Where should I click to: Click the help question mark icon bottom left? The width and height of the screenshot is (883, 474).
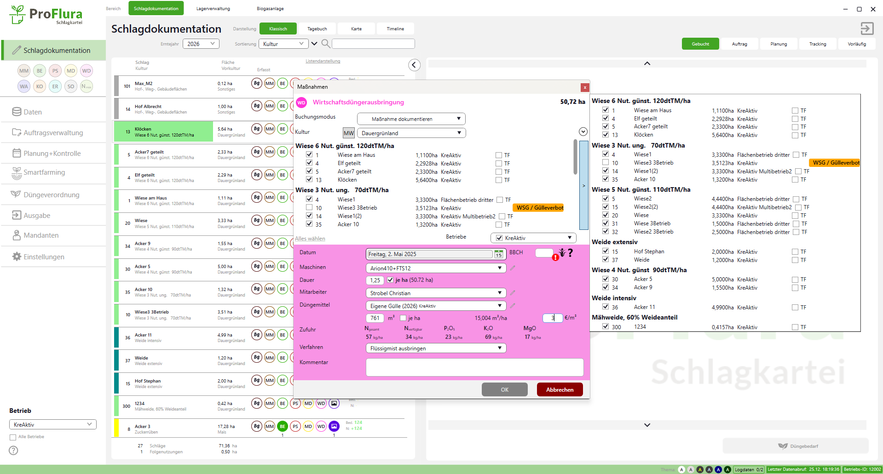(14, 451)
